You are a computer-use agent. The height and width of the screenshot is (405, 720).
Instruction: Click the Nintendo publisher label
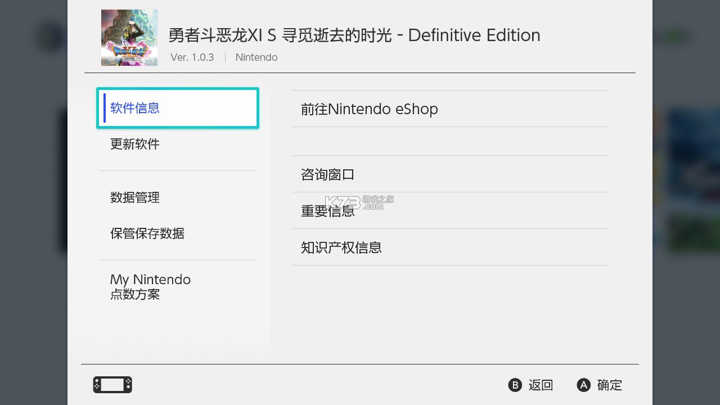256,57
